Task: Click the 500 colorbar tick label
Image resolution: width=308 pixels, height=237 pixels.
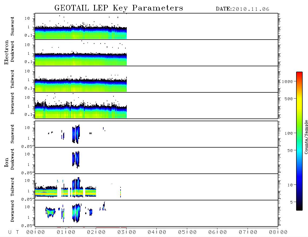Action: (x=289, y=99)
